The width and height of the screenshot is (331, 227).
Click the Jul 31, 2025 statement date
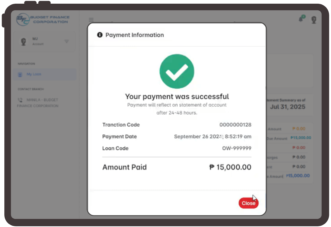point(287,107)
